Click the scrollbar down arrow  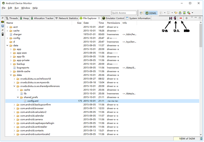point(201,135)
